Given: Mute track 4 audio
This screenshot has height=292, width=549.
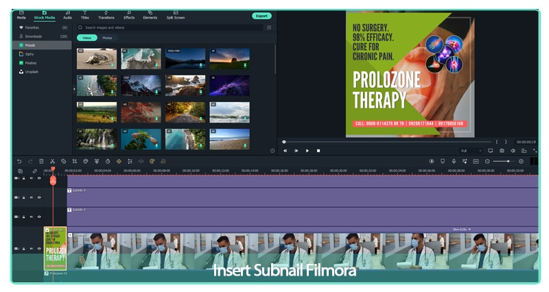Looking at the screenshot, I should coord(32,178).
